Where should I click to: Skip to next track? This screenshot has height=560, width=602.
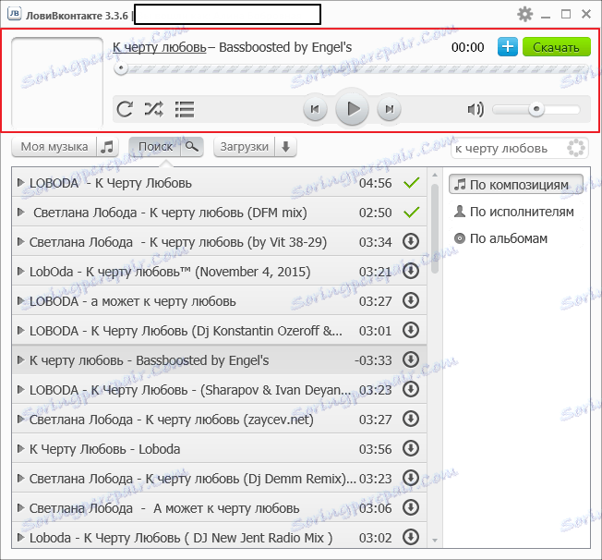click(389, 110)
